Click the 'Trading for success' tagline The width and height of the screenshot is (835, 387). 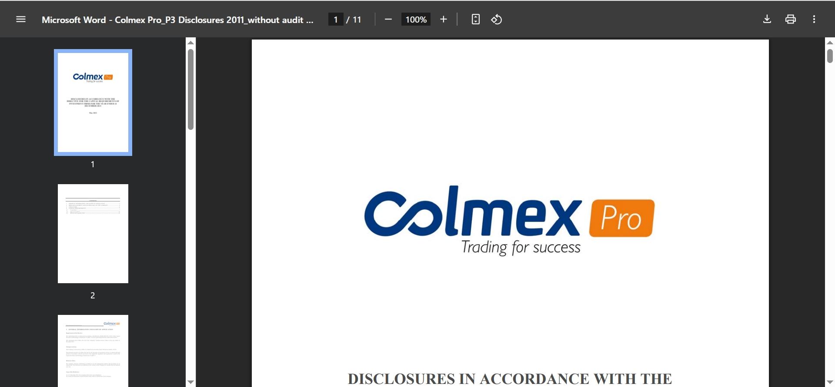pyautogui.click(x=521, y=248)
